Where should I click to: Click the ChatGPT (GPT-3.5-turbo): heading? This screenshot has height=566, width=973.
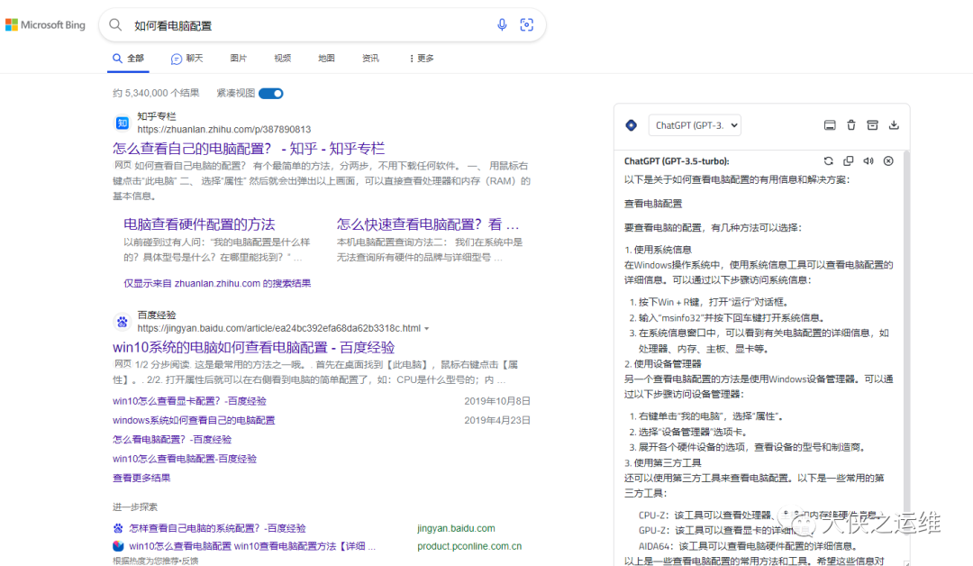pyautogui.click(x=677, y=160)
